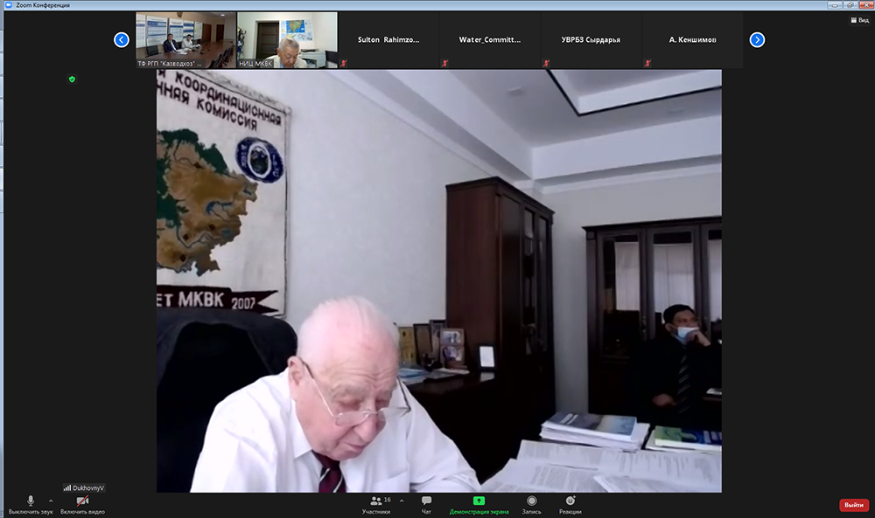Select the НИЦ МКВК video thumbnail
Viewport: 875px width, 518px height.
click(287, 39)
